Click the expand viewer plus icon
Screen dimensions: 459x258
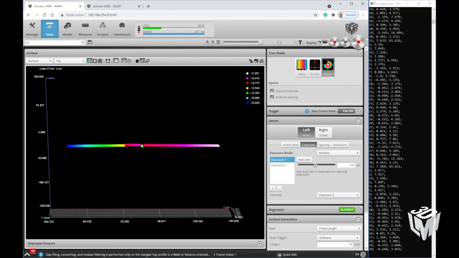tap(262, 61)
